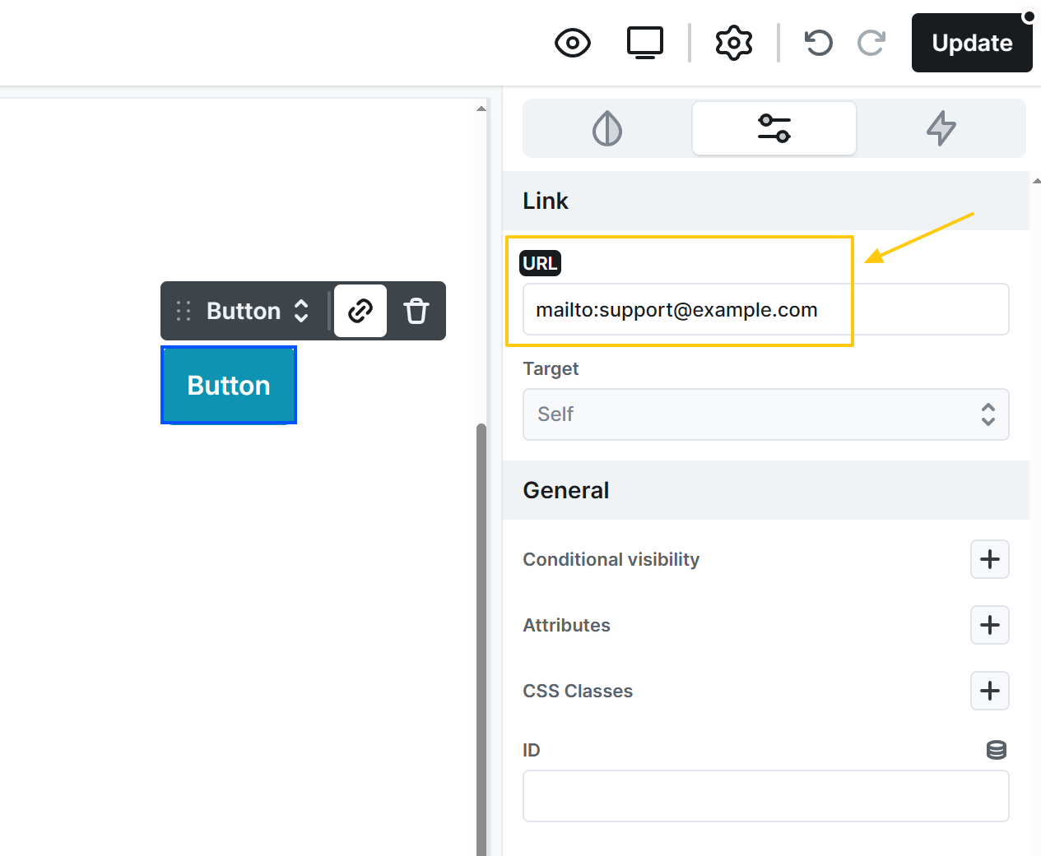Open the settings gear icon

pos(734,43)
